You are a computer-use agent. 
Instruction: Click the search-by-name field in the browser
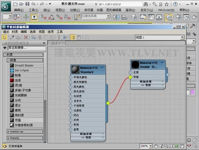pyautogui.click(x=27, y=48)
